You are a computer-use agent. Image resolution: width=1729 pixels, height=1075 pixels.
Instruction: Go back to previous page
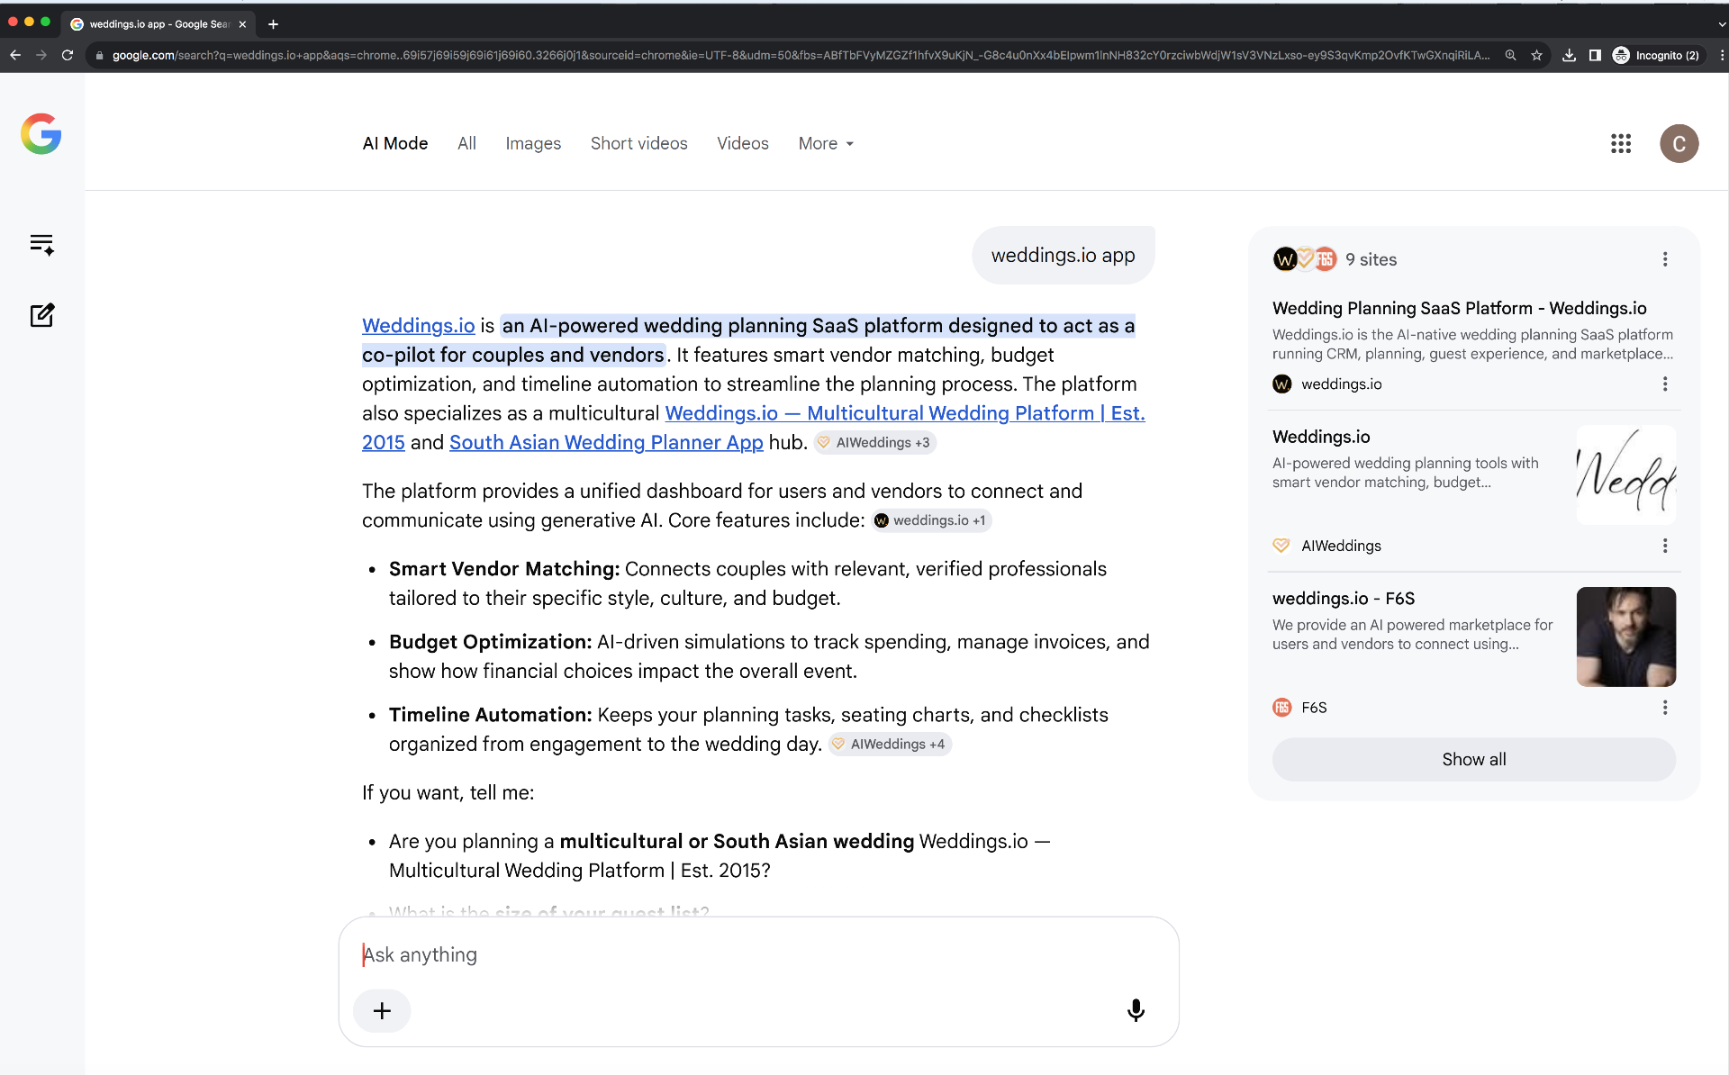(15, 55)
